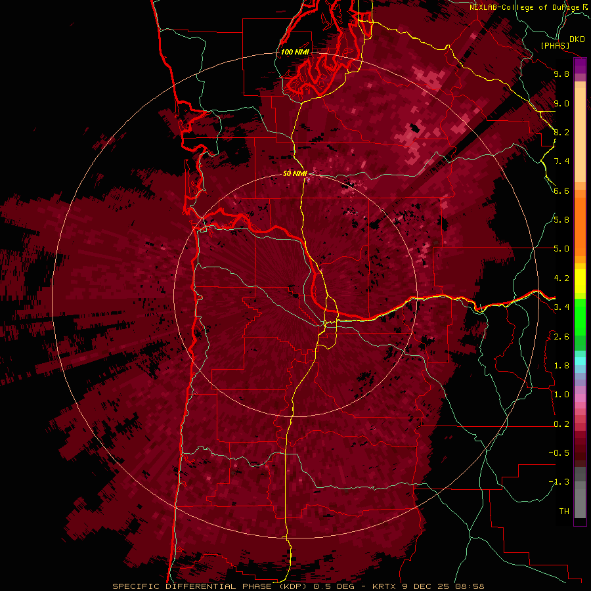Click the 7.4 value on the scale

[x=561, y=162]
